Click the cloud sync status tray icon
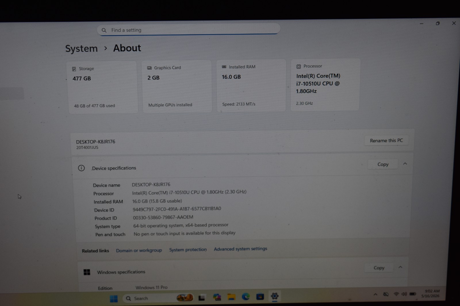The image size is (460, 306). click(386, 294)
